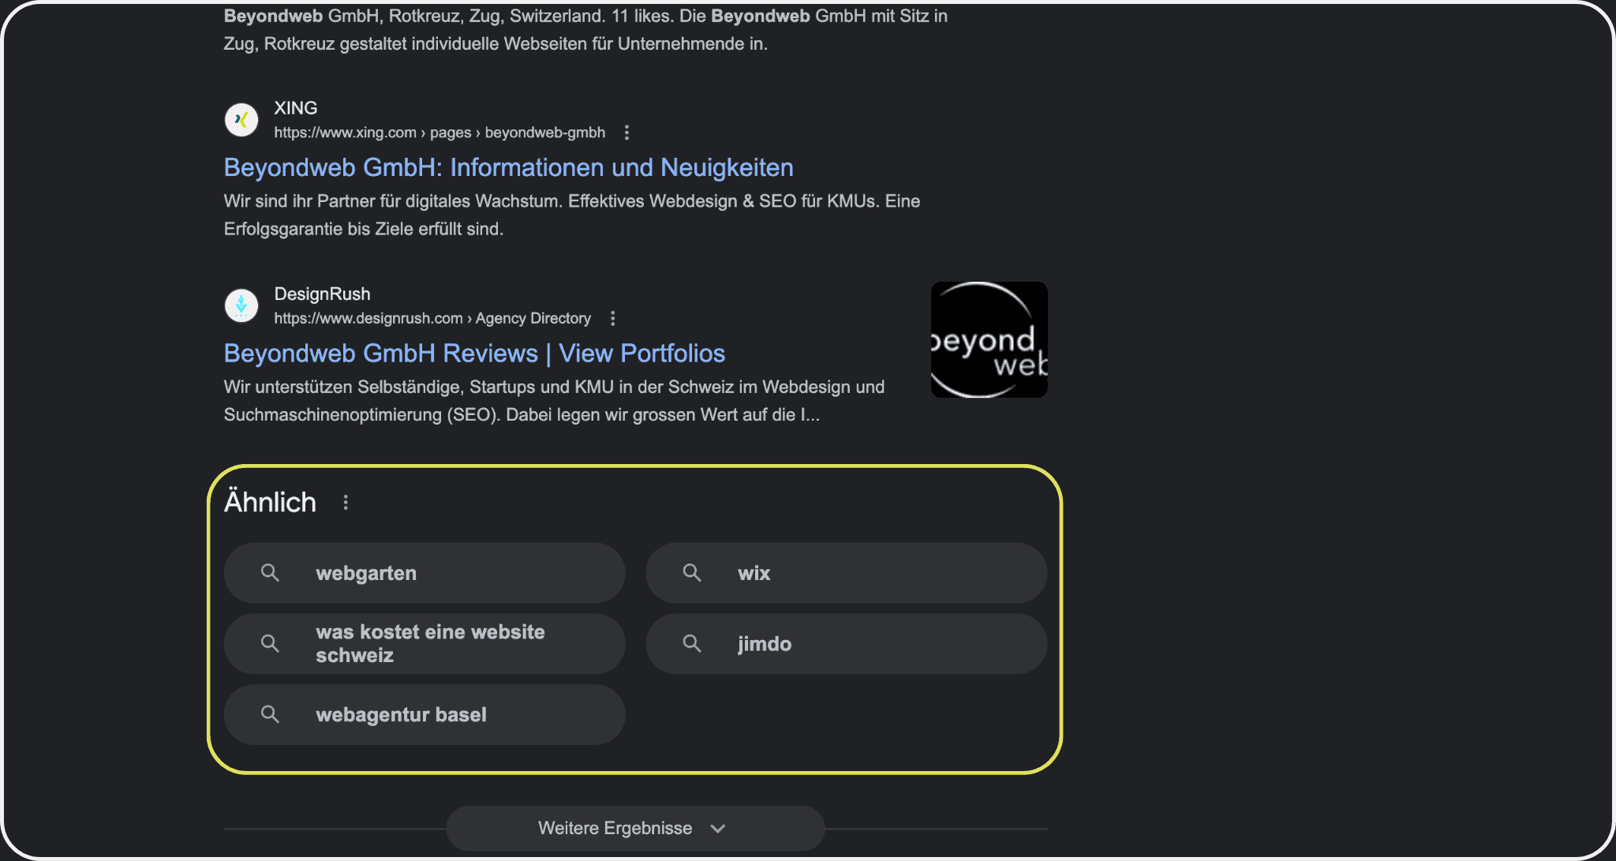1616x861 pixels.
Task: Open three-dot menu next to XING URL
Action: (x=627, y=133)
